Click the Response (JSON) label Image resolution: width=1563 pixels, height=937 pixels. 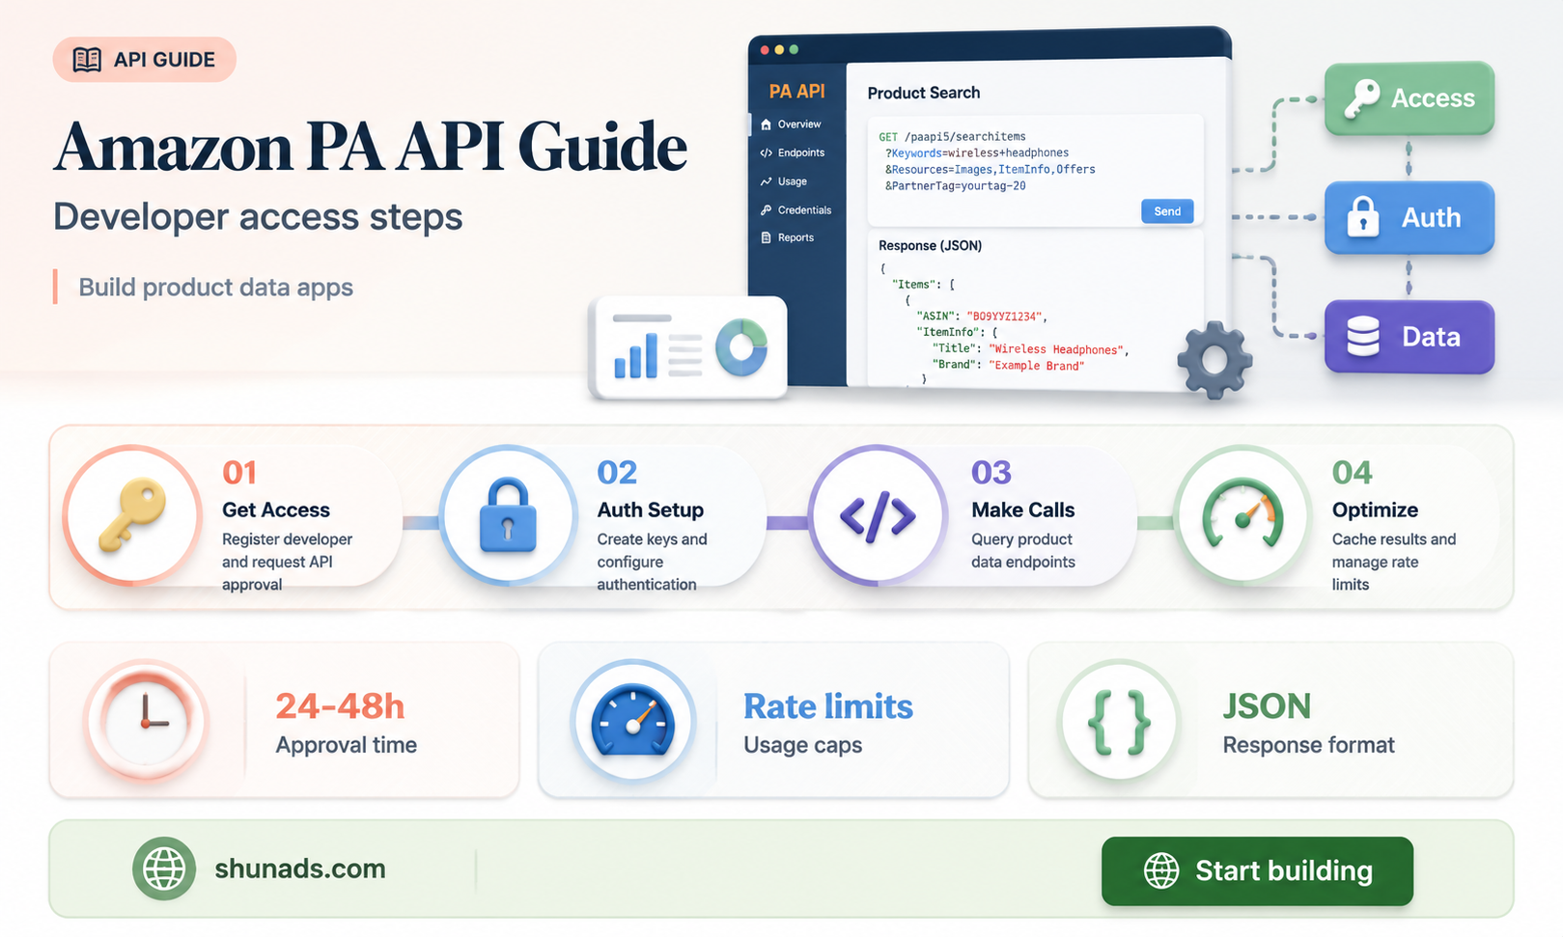[x=930, y=246]
